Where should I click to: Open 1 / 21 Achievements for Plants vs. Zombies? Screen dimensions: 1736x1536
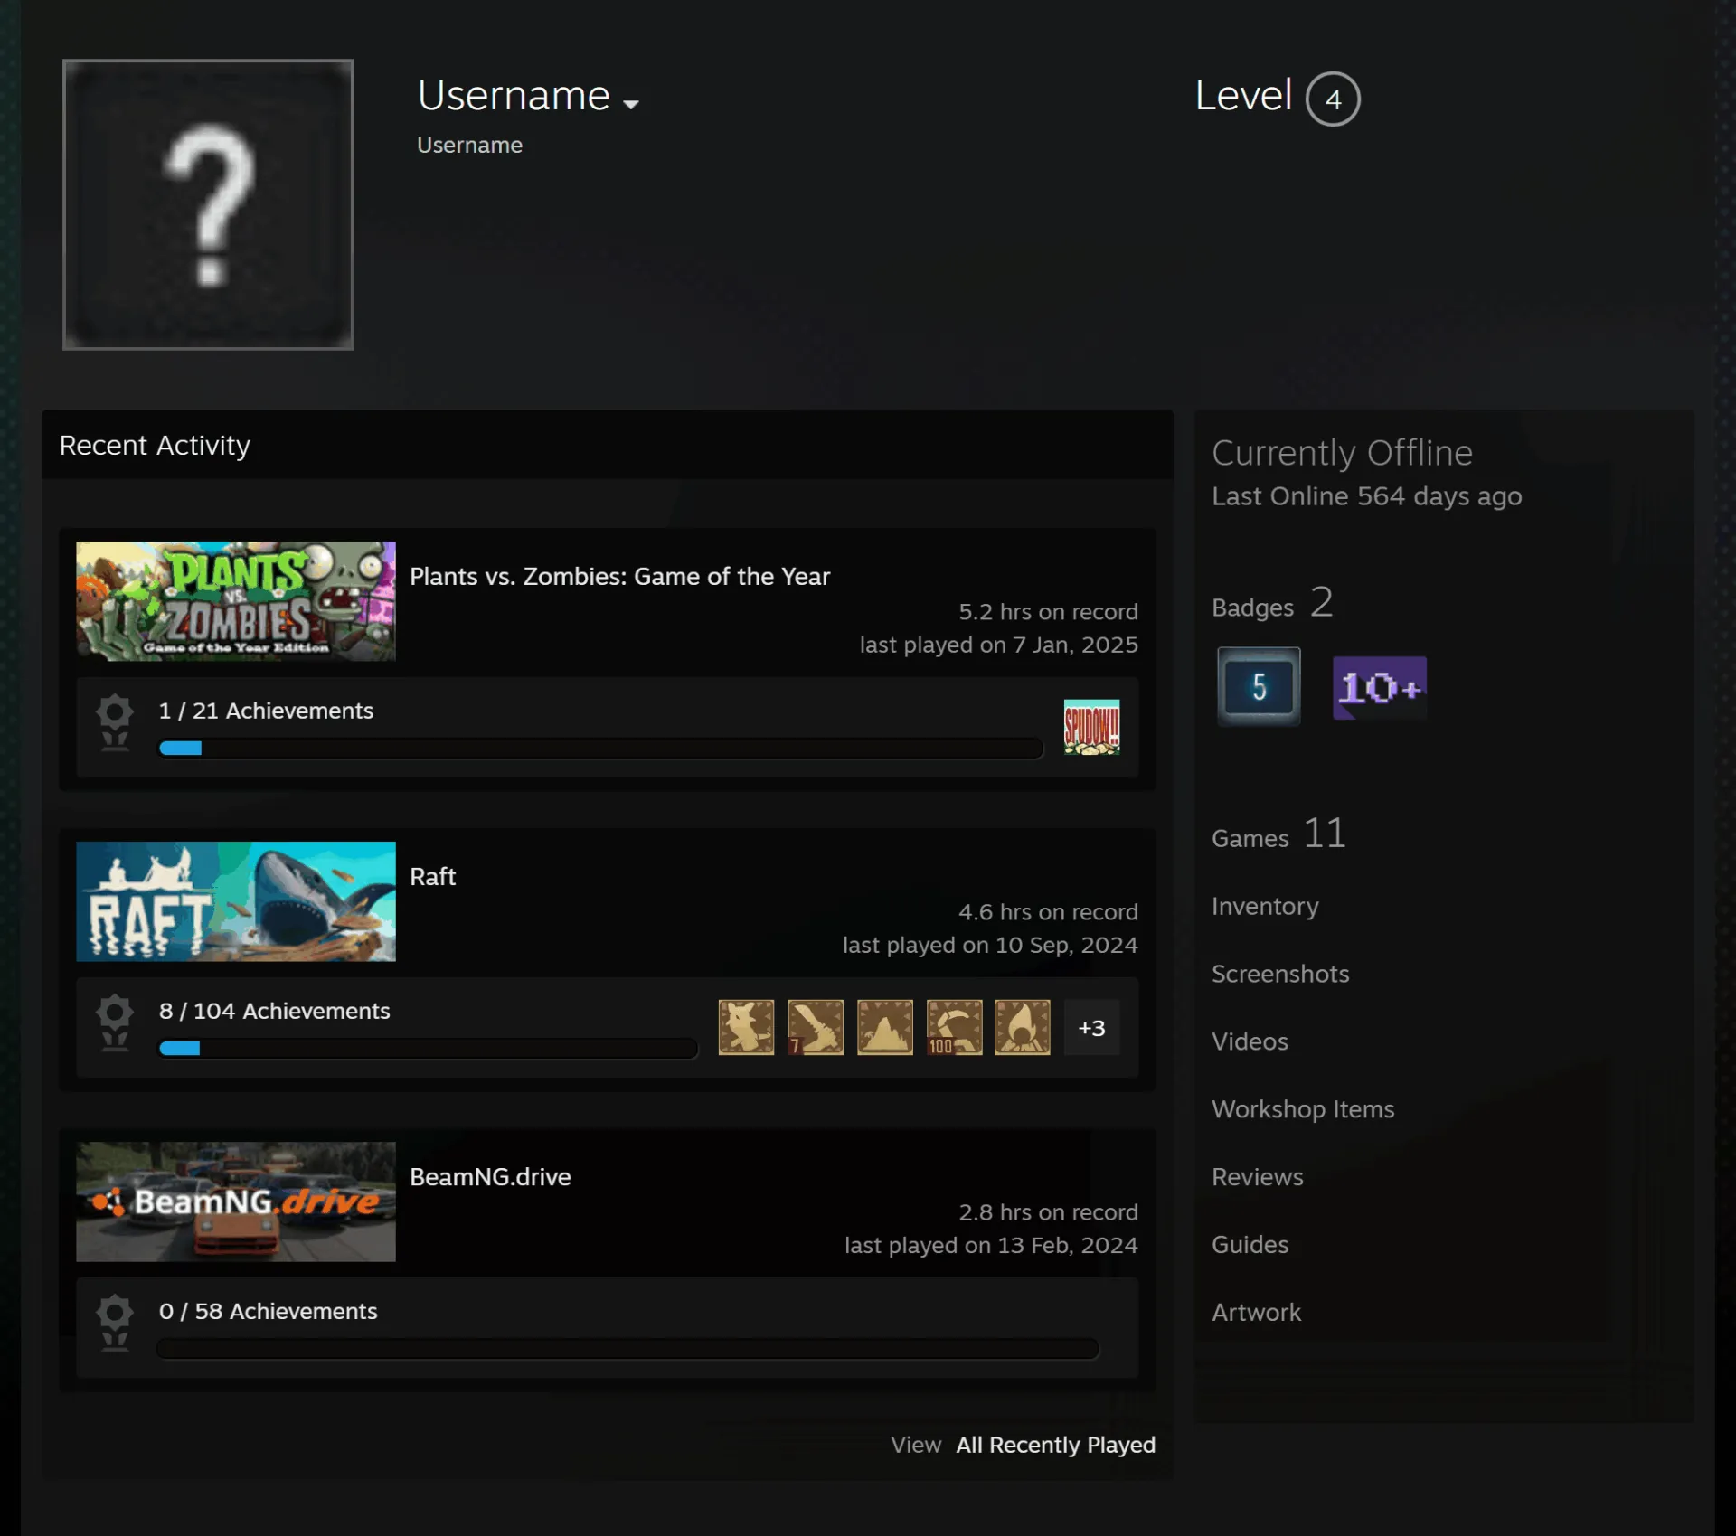266,711
